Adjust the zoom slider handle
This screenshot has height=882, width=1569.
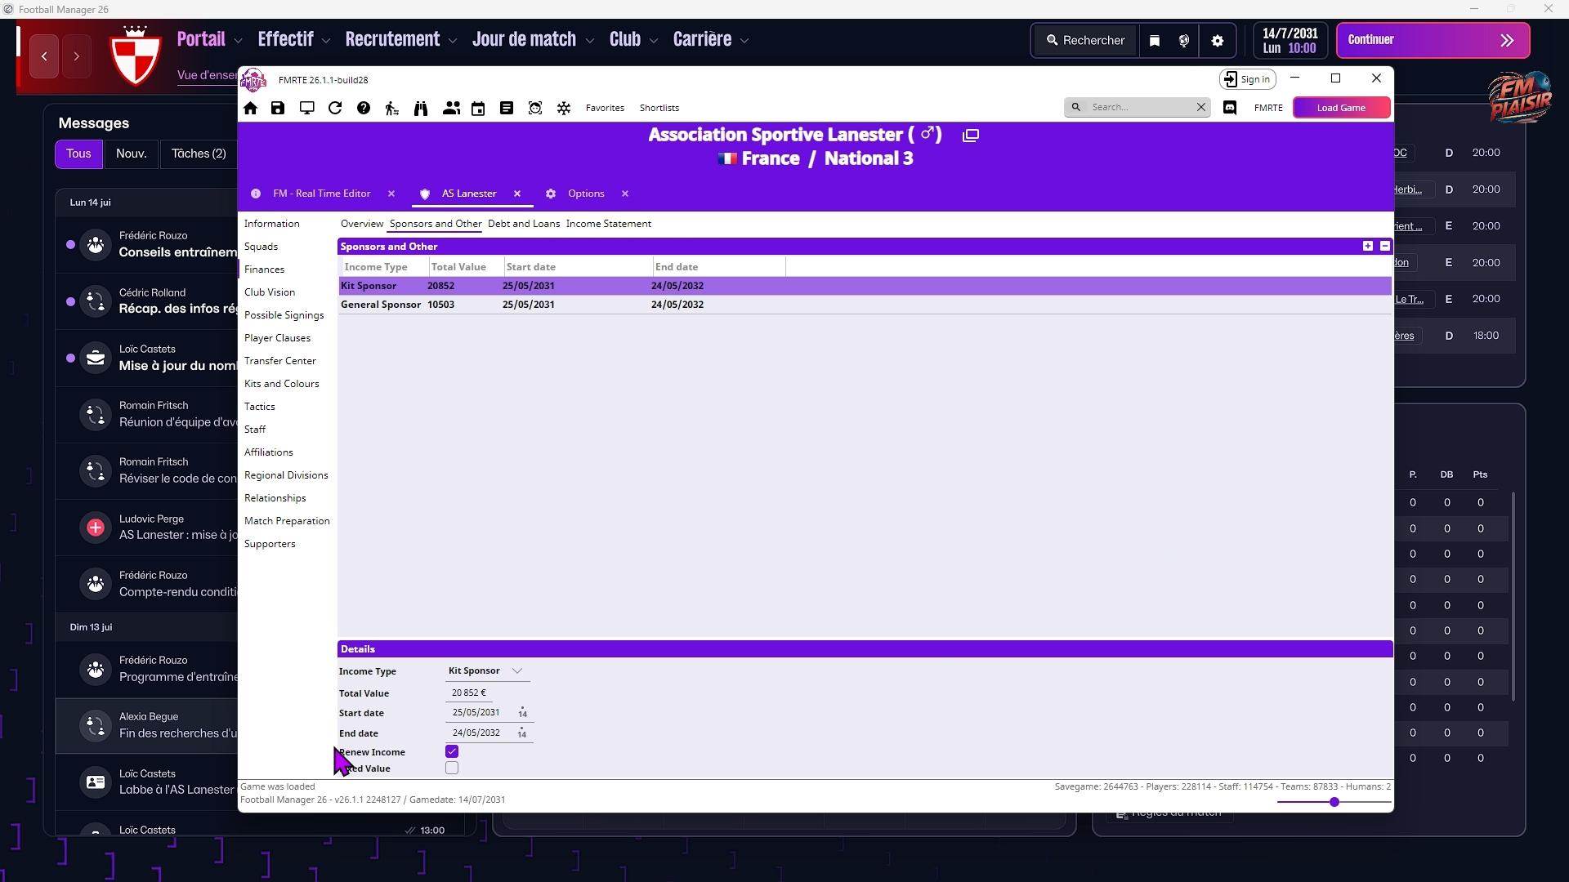pyautogui.click(x=1334, y=802)
